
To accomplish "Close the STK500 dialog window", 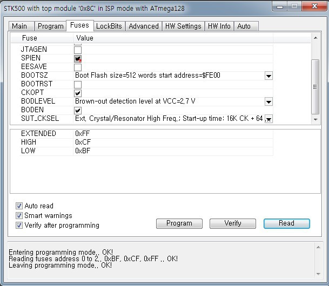I will (x=314, y=6).
